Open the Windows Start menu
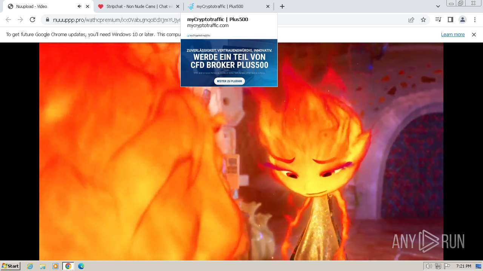Image resolution: width=483 pixels, height=271 pixels. coord(10,266)
